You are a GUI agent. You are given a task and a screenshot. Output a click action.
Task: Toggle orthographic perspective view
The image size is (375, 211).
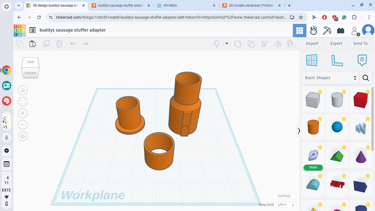tap(23, 136)
